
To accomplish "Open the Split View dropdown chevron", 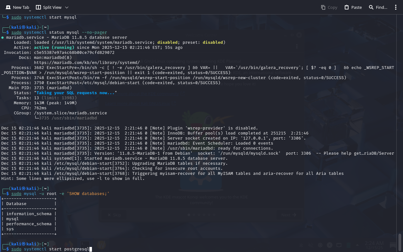I will [66, 7].
